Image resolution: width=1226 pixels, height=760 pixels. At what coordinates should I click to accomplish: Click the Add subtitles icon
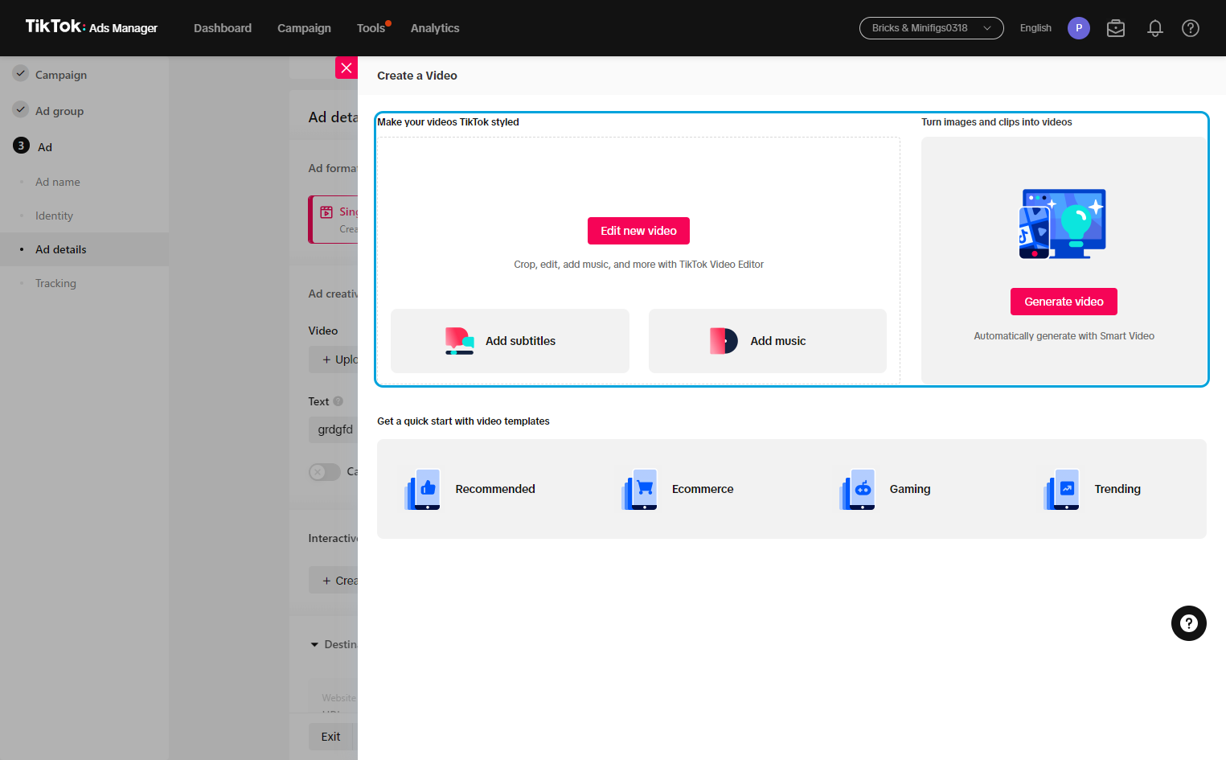coord(460,341)
